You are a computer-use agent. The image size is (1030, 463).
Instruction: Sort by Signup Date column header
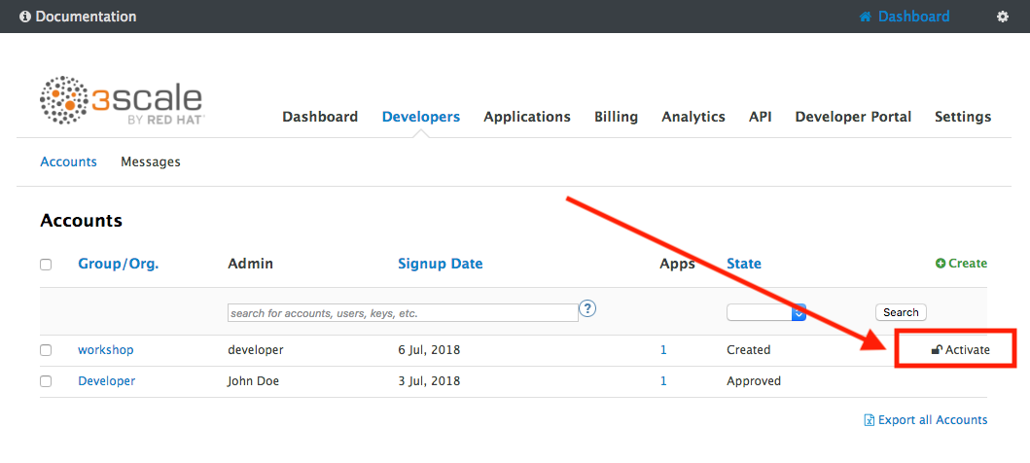441,264
